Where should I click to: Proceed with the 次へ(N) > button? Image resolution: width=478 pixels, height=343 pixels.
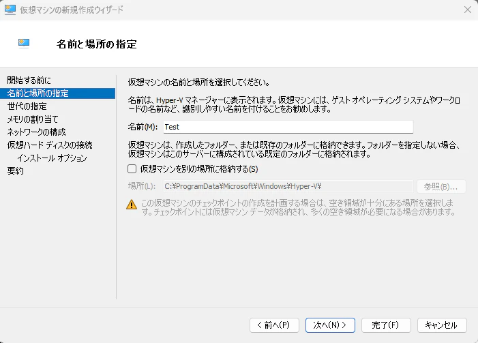(x=330, y=325)
